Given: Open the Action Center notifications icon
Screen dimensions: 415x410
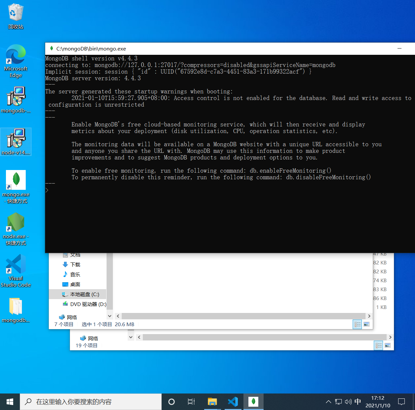Looking at the screenshot, I should (x=401, y=402).
